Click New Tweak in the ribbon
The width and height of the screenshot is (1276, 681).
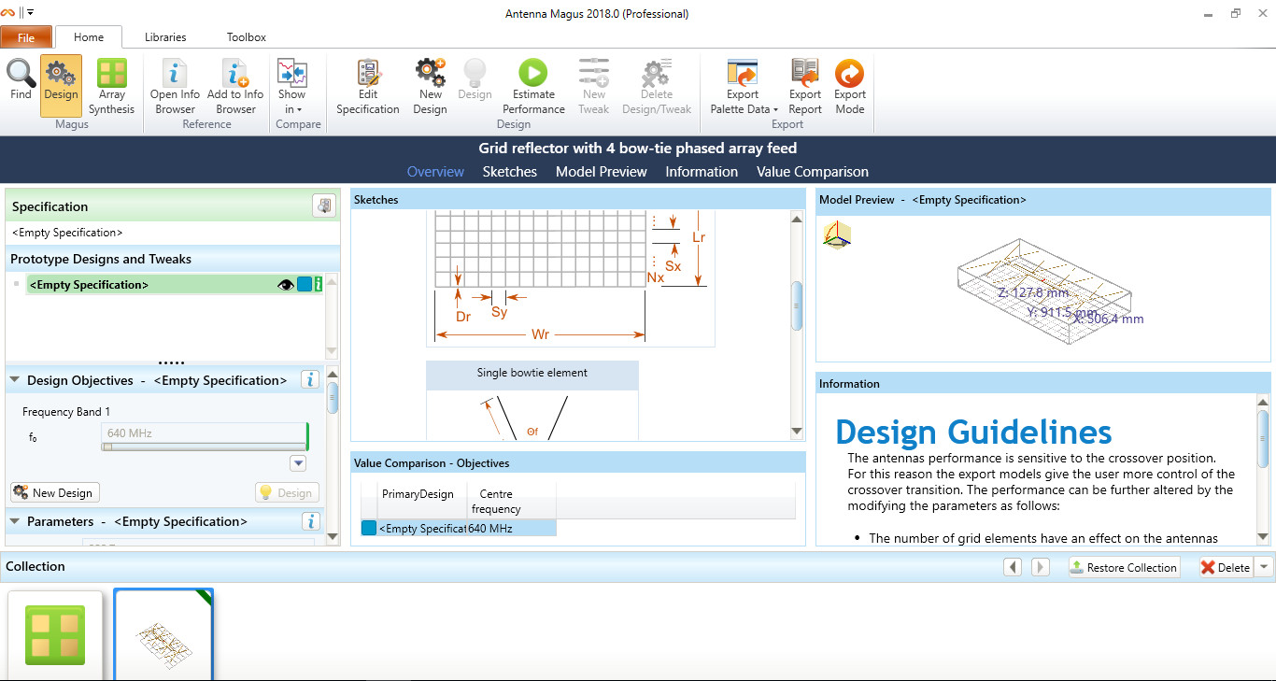(594, 86)
